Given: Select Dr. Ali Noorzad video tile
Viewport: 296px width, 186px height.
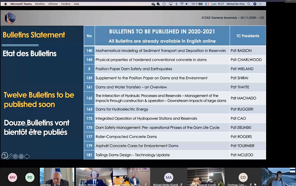Looking at the screenshot, I should point(206,177).
